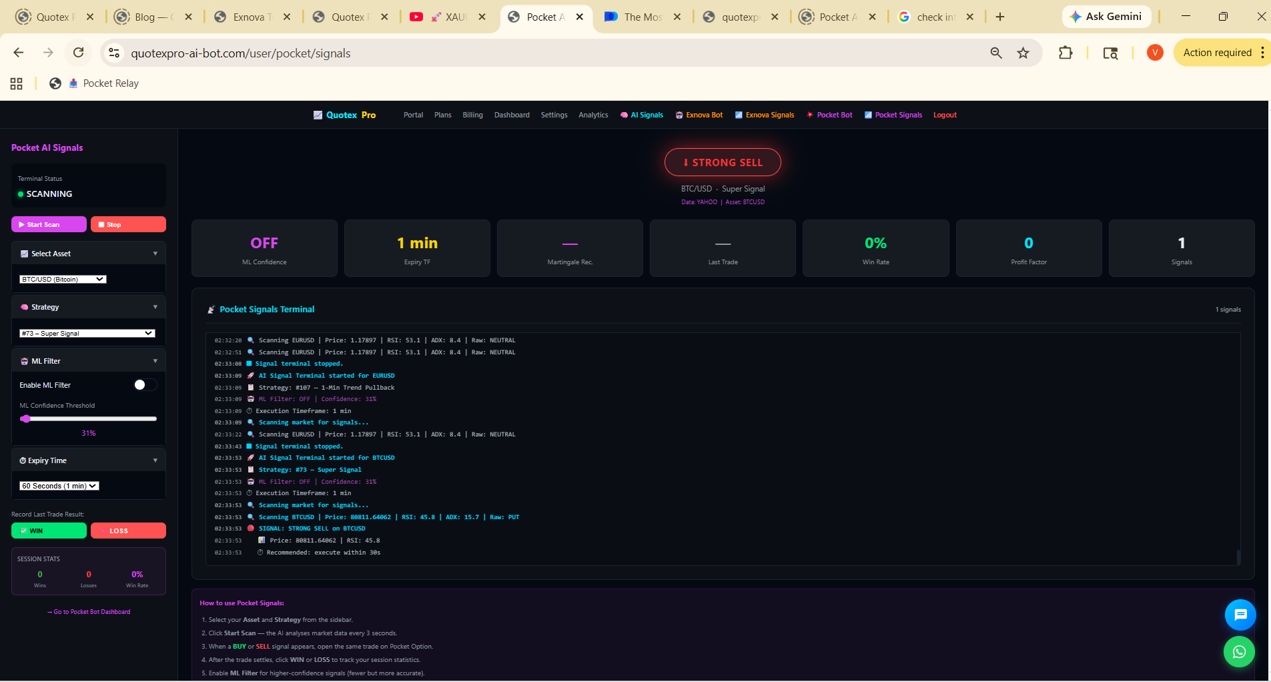This screenshot has width=1271, height=682.
Task: Click the STRONG SELL signal badge
Action: [723, 162]
